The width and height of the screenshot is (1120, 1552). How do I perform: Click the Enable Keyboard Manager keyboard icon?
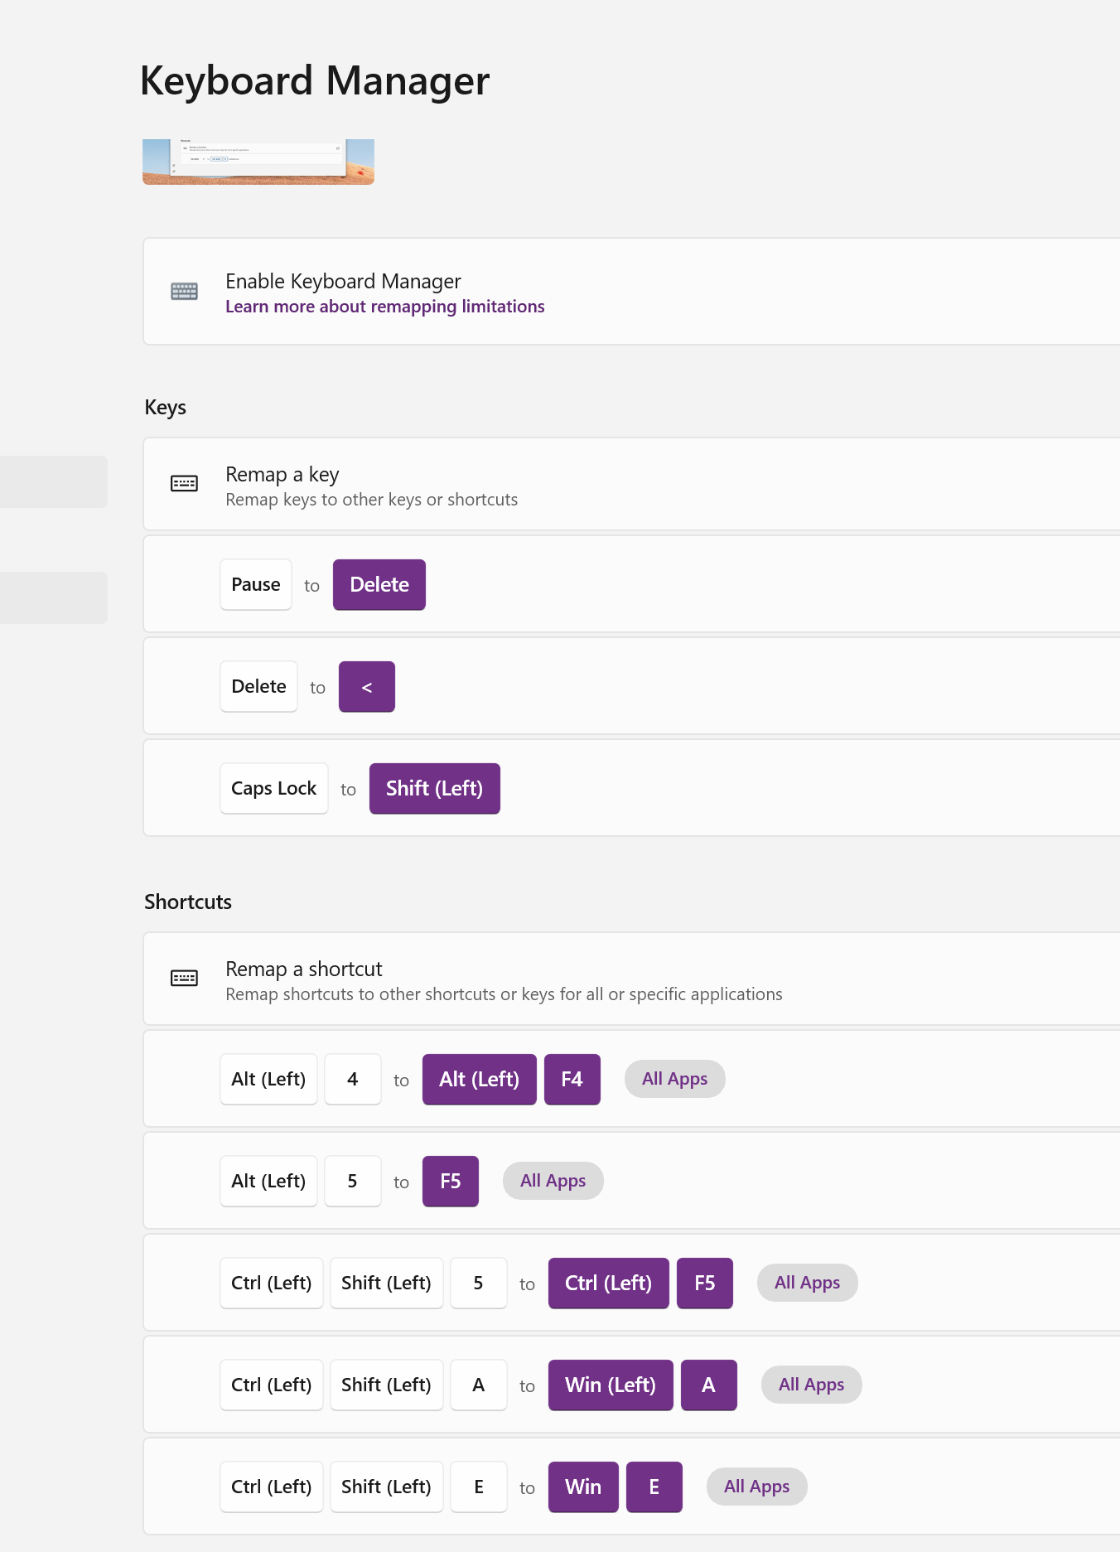tap(184, 292)
